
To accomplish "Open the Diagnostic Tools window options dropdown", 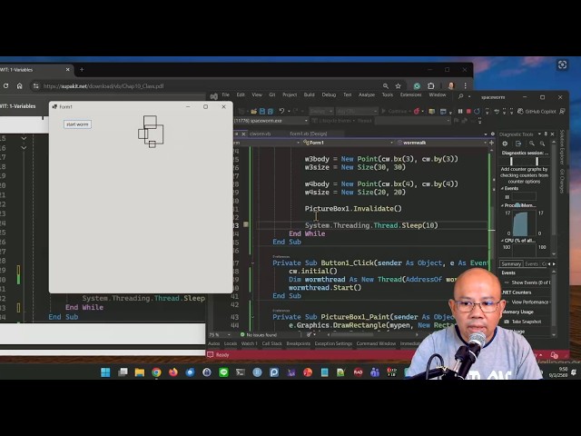I will (539, 134).
